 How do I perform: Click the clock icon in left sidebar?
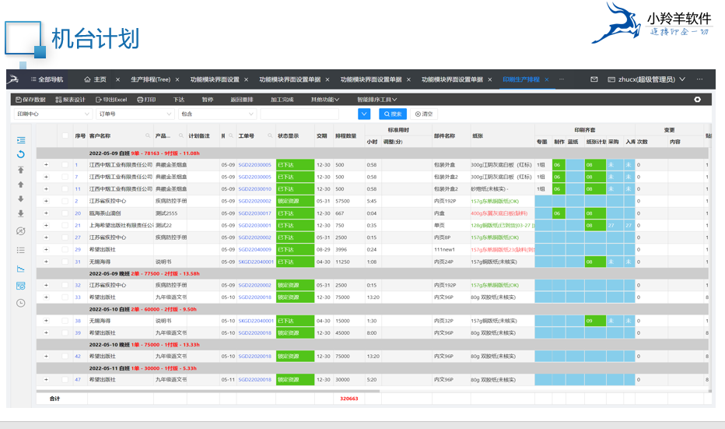(21, 303)
